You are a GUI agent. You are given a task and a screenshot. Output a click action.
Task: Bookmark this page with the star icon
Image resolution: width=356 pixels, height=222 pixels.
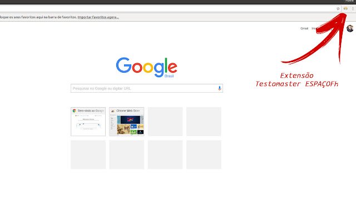338,9
